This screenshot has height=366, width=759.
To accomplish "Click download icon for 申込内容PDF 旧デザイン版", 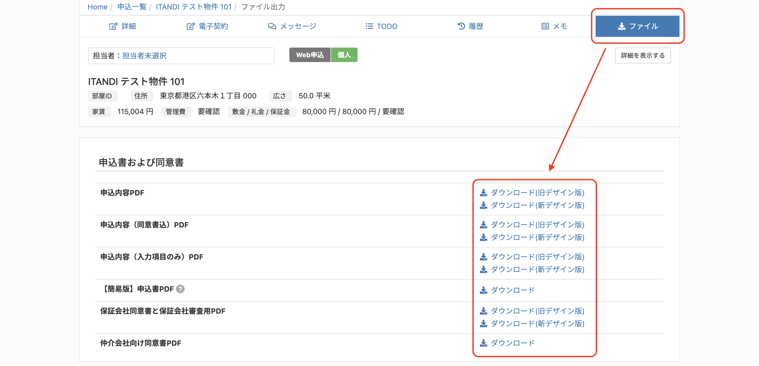I will pyautogui.click(x=483, y=192).
